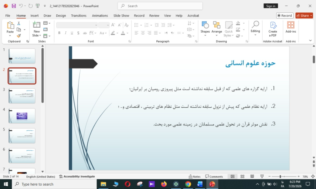This screenshot has height=189, width=316.
Task: Click the Redo icon in quick access toolbar
Action: point(31,6)
